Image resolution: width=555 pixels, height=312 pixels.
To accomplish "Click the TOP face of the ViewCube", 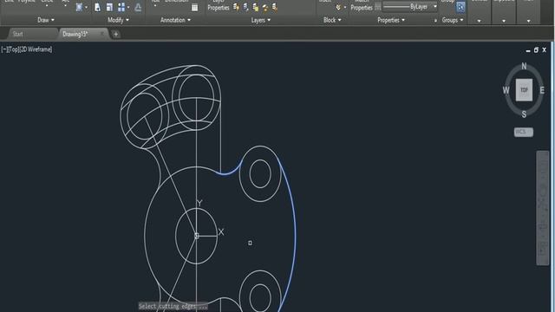I will pyautogui.click(x=524, y=90).
